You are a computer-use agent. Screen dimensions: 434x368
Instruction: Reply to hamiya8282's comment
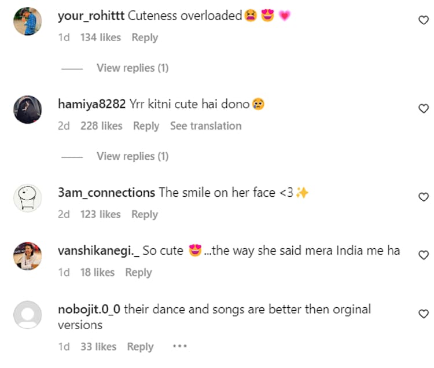pyautogui.click(x=146, y=126)
